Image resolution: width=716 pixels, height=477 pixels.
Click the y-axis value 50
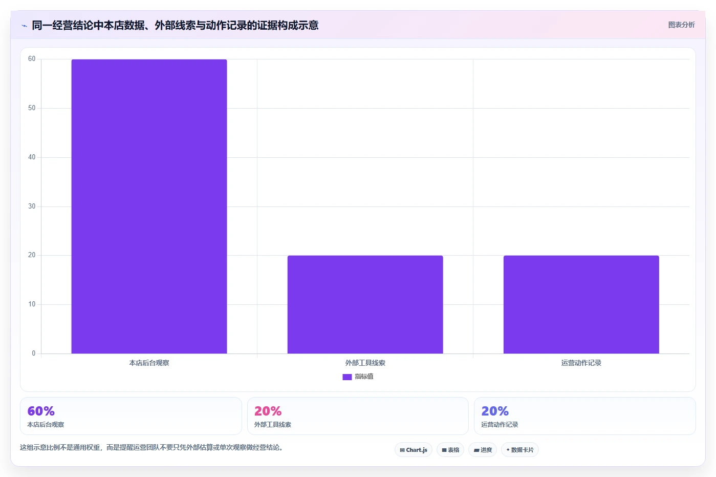pos(32,108)
